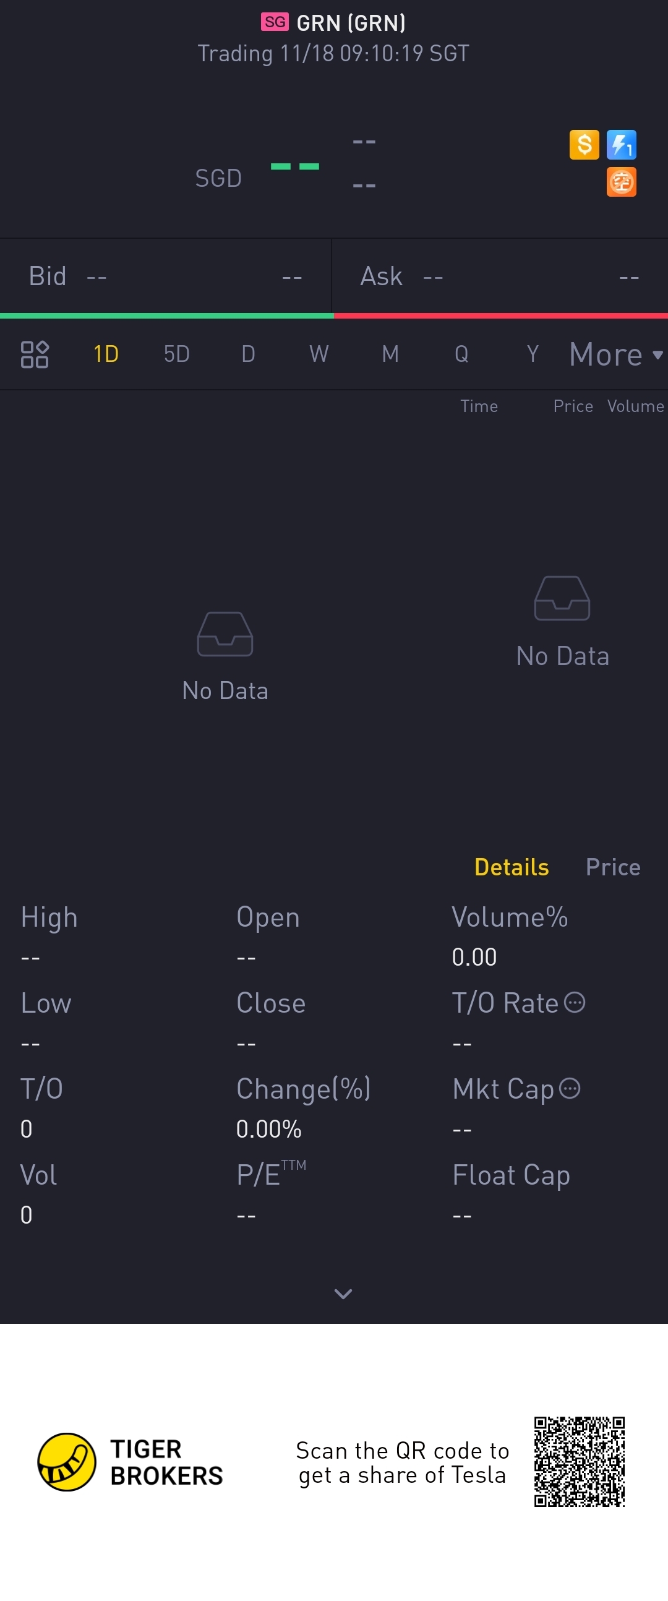Select the W weekly chart period
Viewport: 668px width, 1601px height.
pos(319,354)
